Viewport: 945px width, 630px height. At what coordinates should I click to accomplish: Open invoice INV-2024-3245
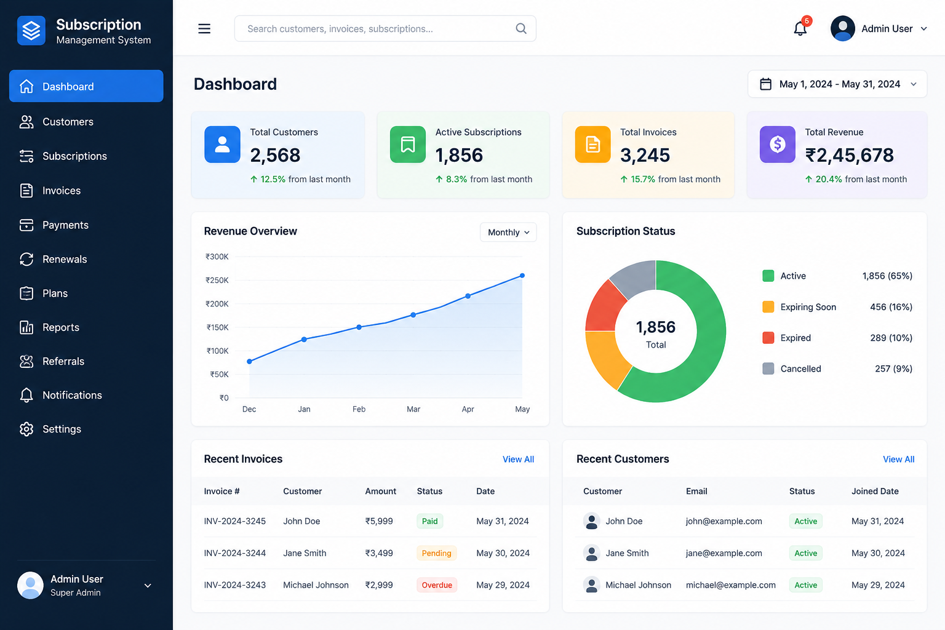(x=235, y=521)
